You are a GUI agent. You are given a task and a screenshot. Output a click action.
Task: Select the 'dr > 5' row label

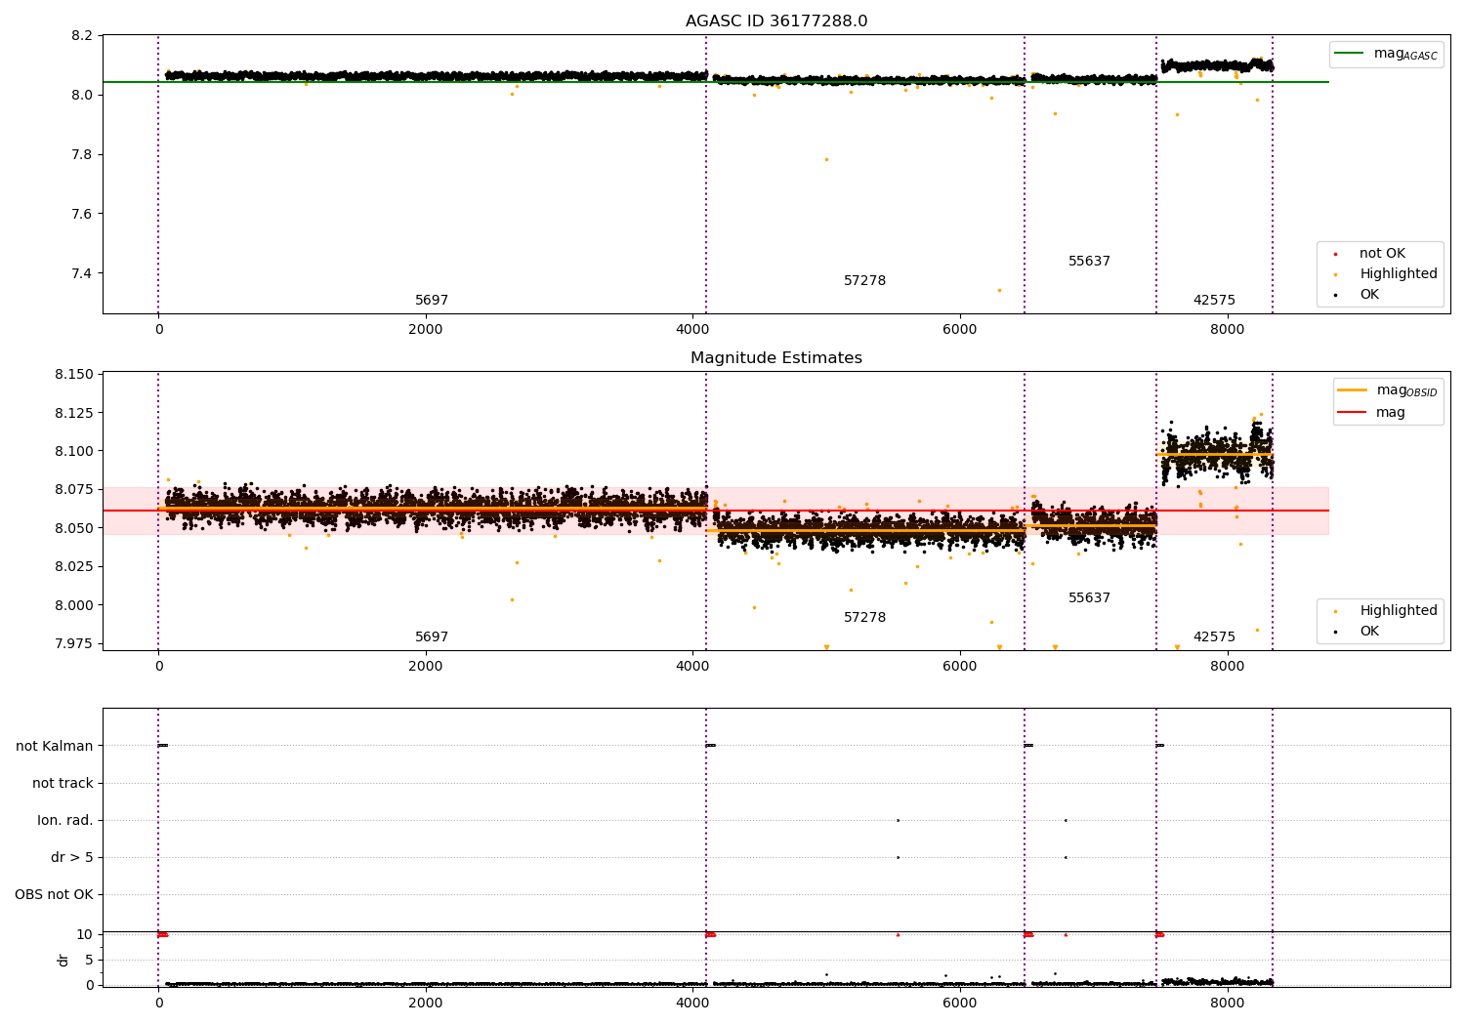click(x=72, y=858)
